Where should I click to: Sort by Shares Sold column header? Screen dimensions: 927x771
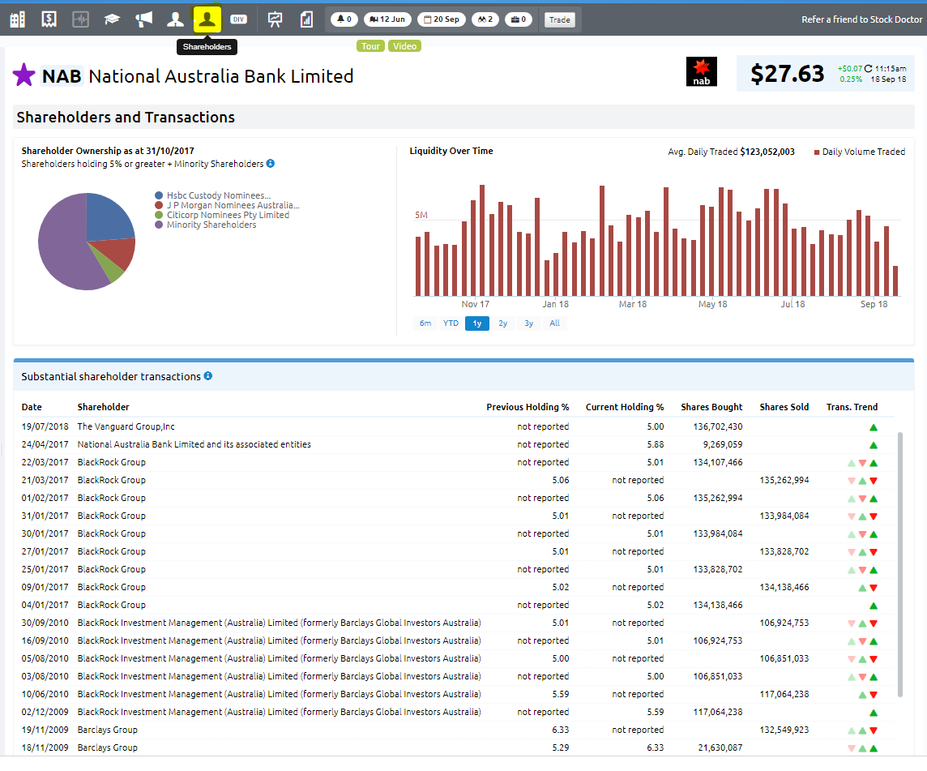784,407
